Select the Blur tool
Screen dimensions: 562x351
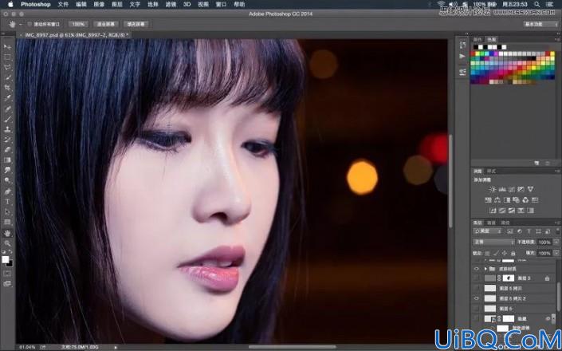[x=7, y=171]
